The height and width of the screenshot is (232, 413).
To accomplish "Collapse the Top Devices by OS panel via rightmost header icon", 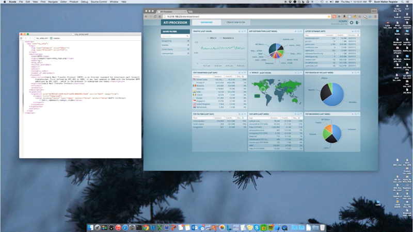I will (x=358, y=73).
